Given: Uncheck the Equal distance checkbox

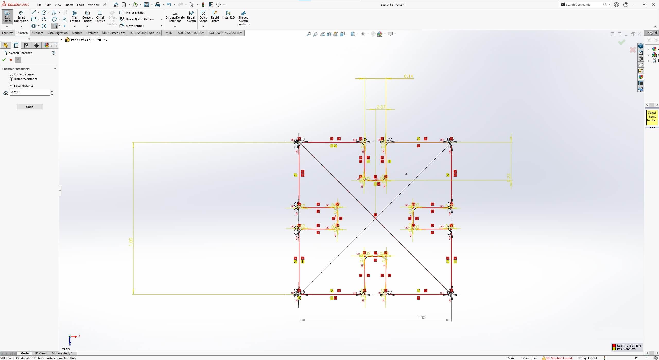Looking at the screenshot, I should pos(11,86).
